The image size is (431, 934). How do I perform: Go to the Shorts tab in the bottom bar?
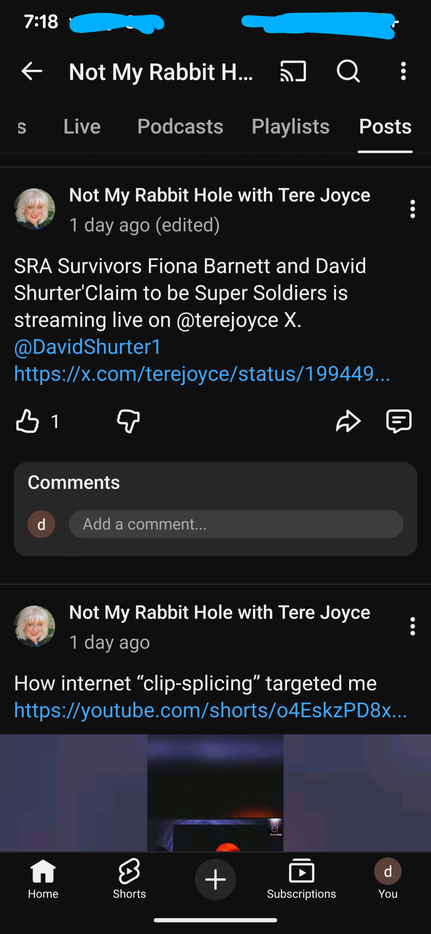coord(129,879)
